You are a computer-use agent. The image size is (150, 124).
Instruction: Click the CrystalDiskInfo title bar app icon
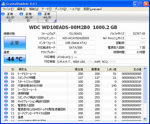3,4
